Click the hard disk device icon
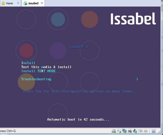163x135 pixels. (x=114, y=131)
